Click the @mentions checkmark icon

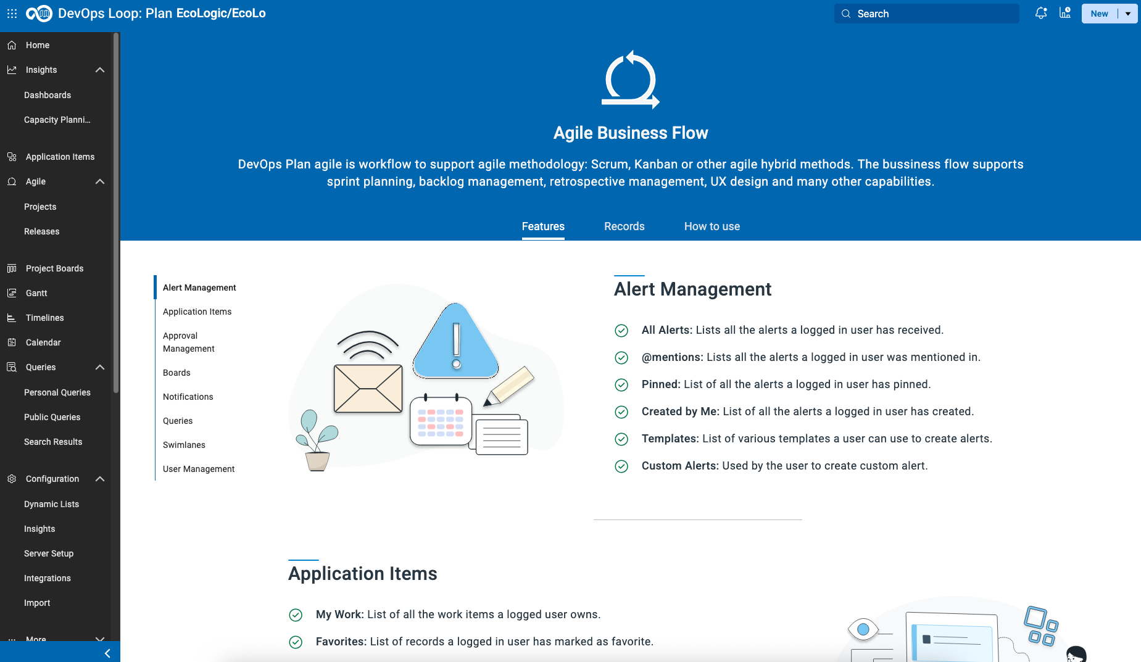point(621,358)
